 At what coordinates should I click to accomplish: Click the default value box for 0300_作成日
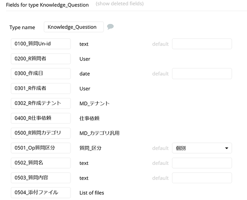[x=202, y=74]
